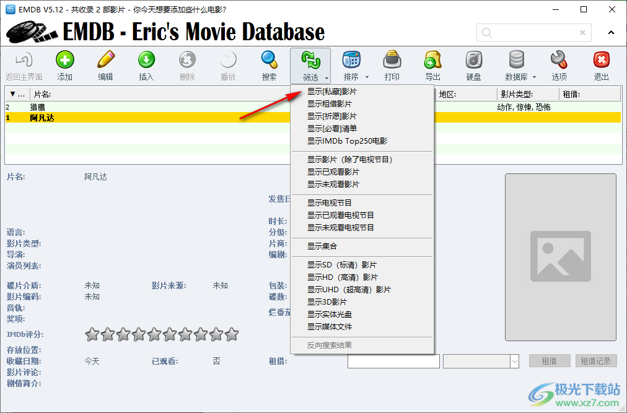Screen dimensions: 627x413
Task: Click the 租借记录 button
Action: (596, 360)
